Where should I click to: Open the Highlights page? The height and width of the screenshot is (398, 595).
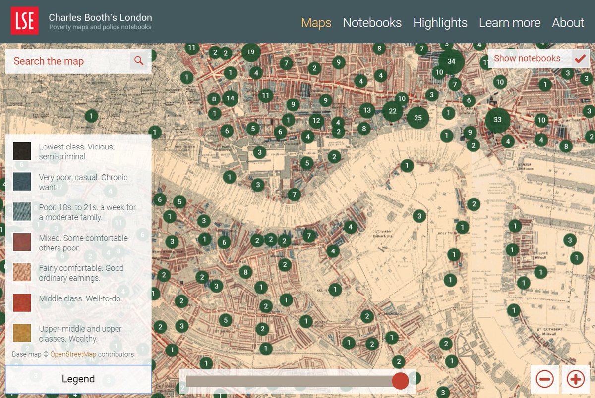pyautogui.click(x=440, y=23)
